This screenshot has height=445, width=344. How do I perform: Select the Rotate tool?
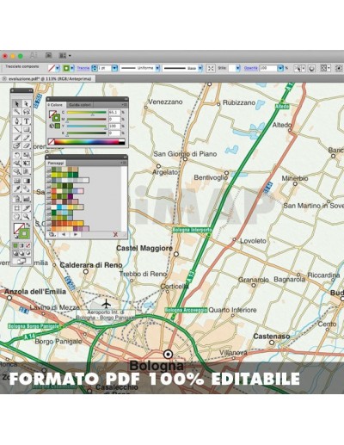17,155
